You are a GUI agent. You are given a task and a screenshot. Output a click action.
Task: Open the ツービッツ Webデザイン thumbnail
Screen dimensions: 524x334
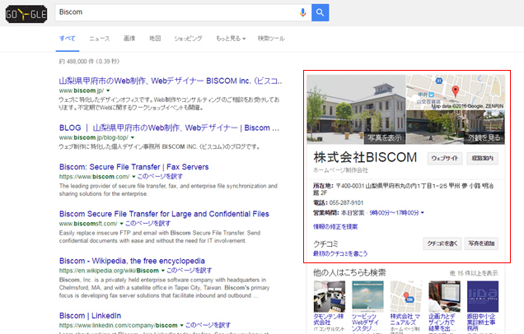tap(367, 296)
